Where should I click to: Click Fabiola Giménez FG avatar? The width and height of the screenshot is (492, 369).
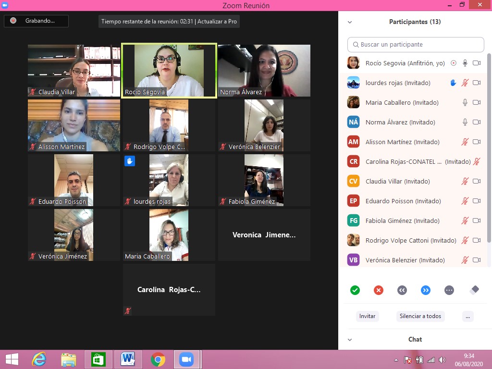tap(353, 221)
